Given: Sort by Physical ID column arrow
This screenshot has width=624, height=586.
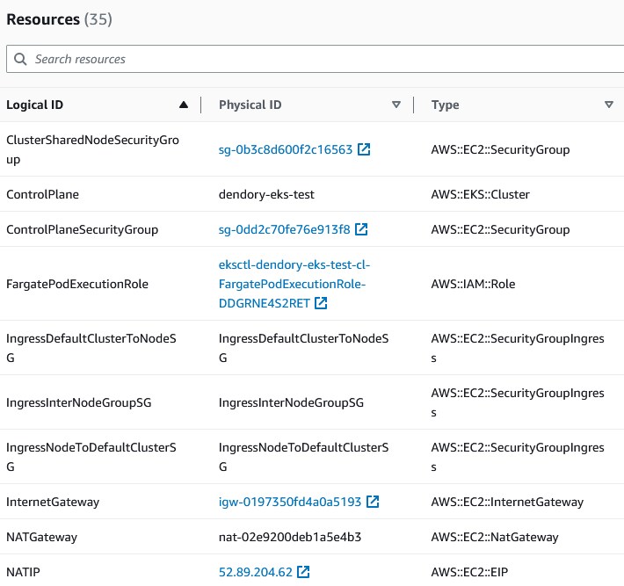Looking at the screenshot, I should [396, 105].
